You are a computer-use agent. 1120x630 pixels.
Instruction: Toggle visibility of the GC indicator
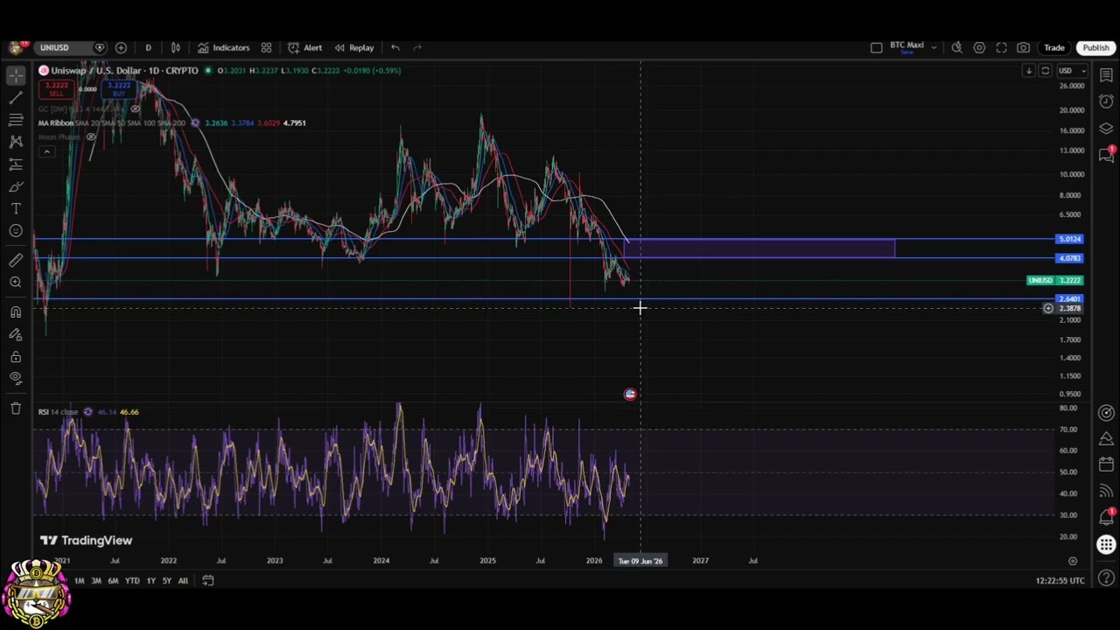pyautogui.click(x=136, y=108)
